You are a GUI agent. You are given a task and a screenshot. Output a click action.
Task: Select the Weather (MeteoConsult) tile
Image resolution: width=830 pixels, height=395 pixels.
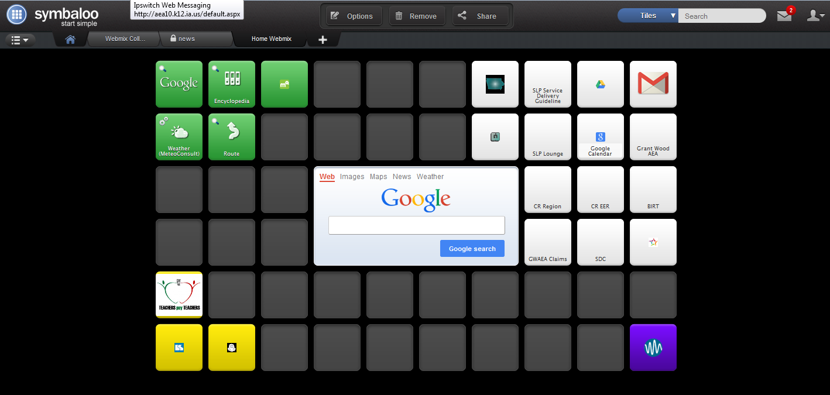[x=179, y=137]
